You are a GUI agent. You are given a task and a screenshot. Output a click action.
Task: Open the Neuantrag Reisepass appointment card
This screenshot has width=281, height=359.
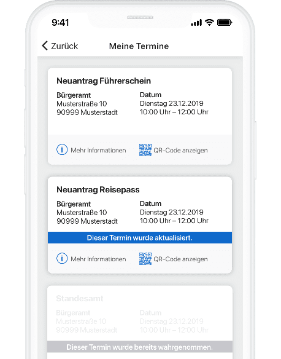click(140, 225)
